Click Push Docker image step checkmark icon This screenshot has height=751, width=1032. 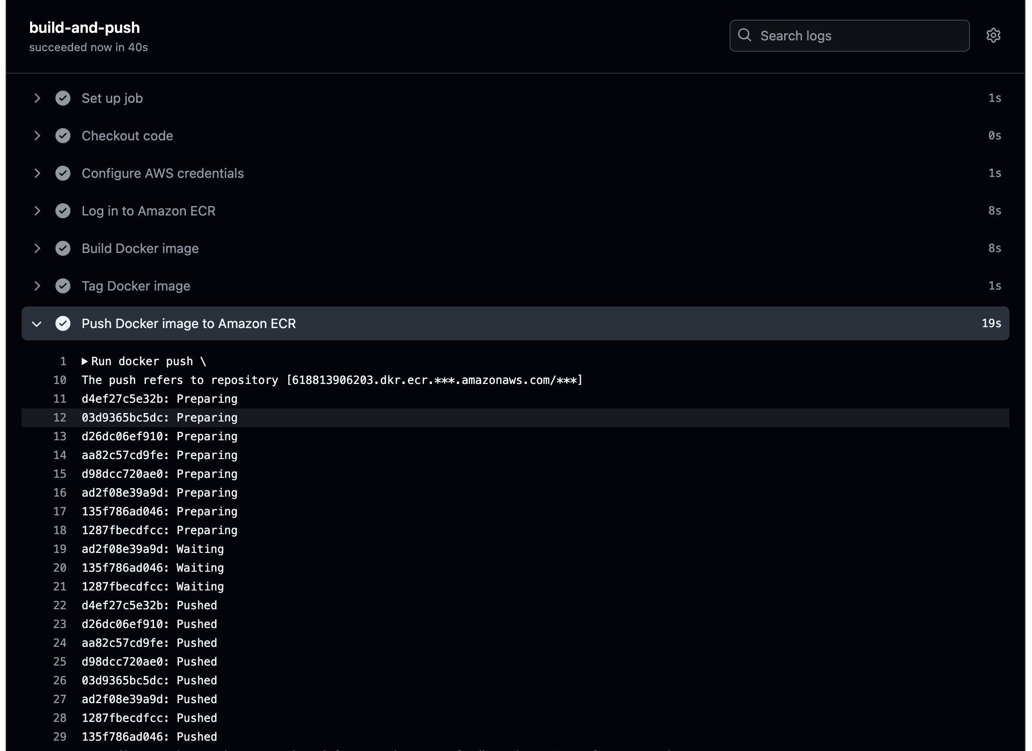63,323
